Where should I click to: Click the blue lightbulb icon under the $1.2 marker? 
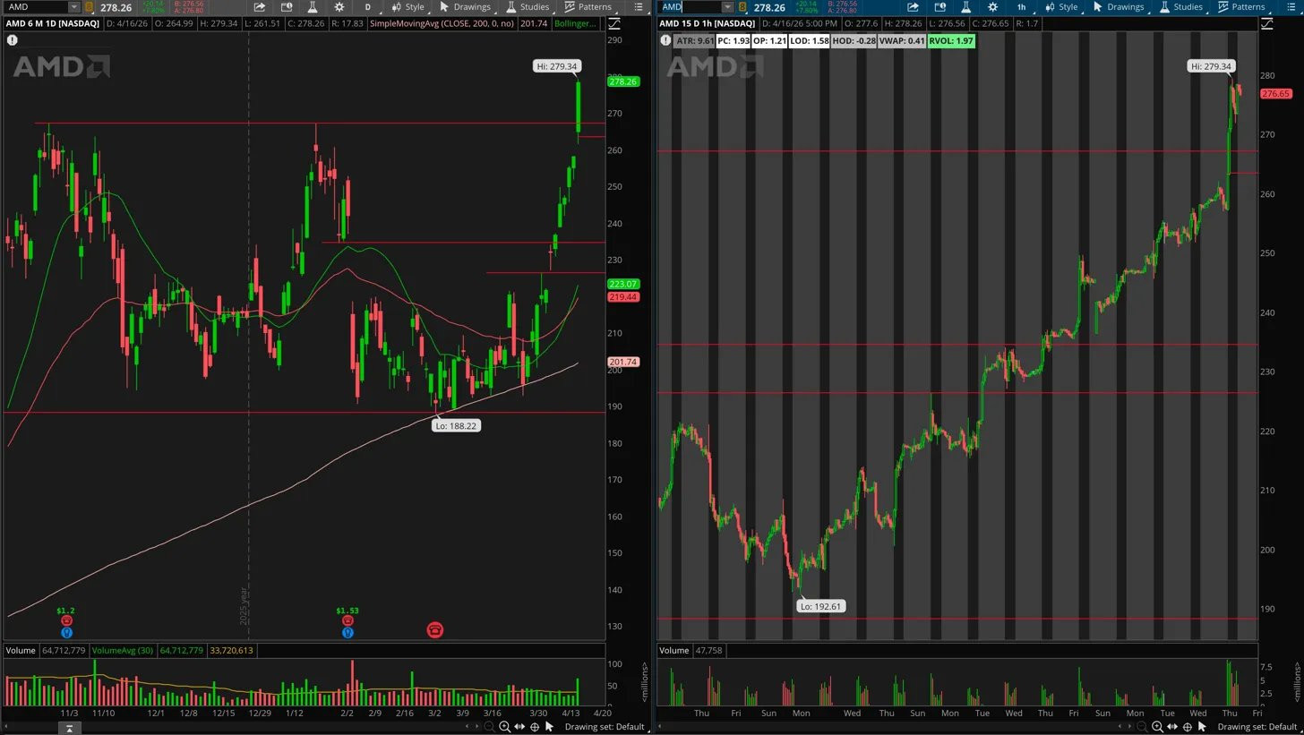point(66,633)
